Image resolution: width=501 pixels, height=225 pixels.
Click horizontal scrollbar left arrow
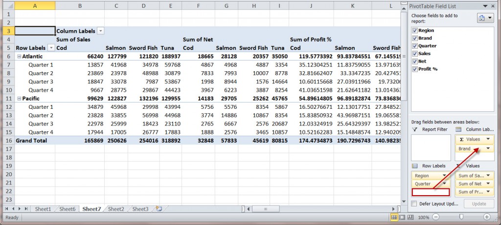249,209
